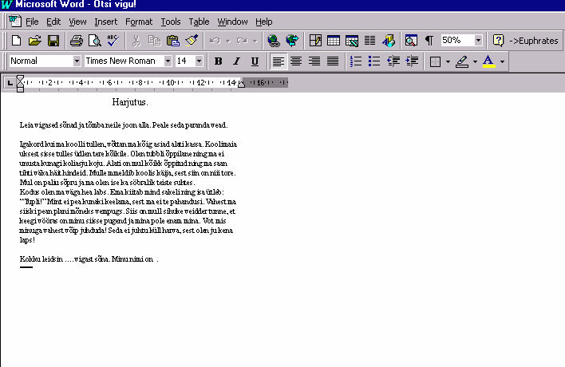The width and height of the screenshot is (565, 367).
Task: Open a file with the Open folder icon
Action: coord(35,40)
